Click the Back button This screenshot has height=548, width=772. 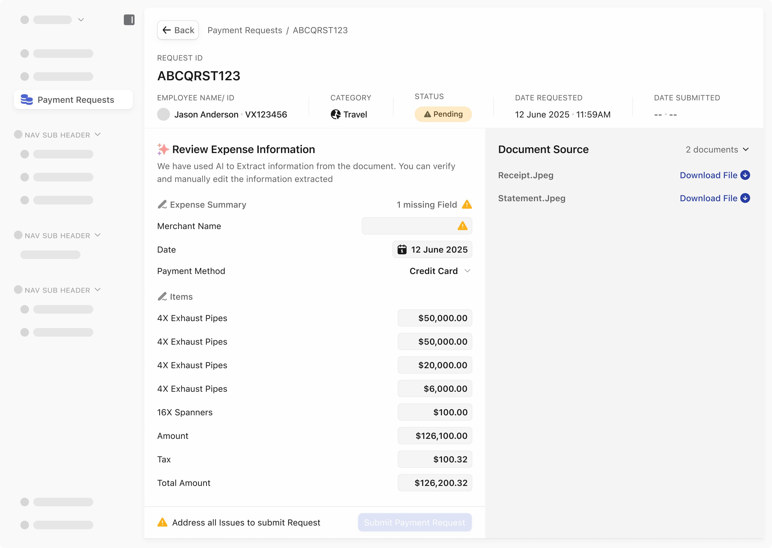[178, 30]
